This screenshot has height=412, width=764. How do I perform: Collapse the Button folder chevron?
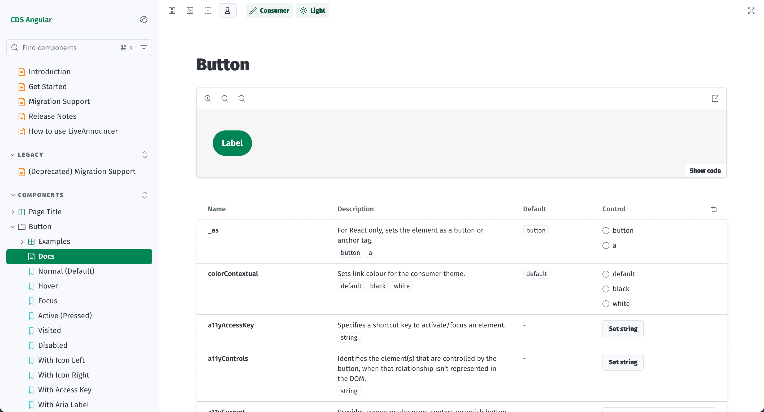12,227
